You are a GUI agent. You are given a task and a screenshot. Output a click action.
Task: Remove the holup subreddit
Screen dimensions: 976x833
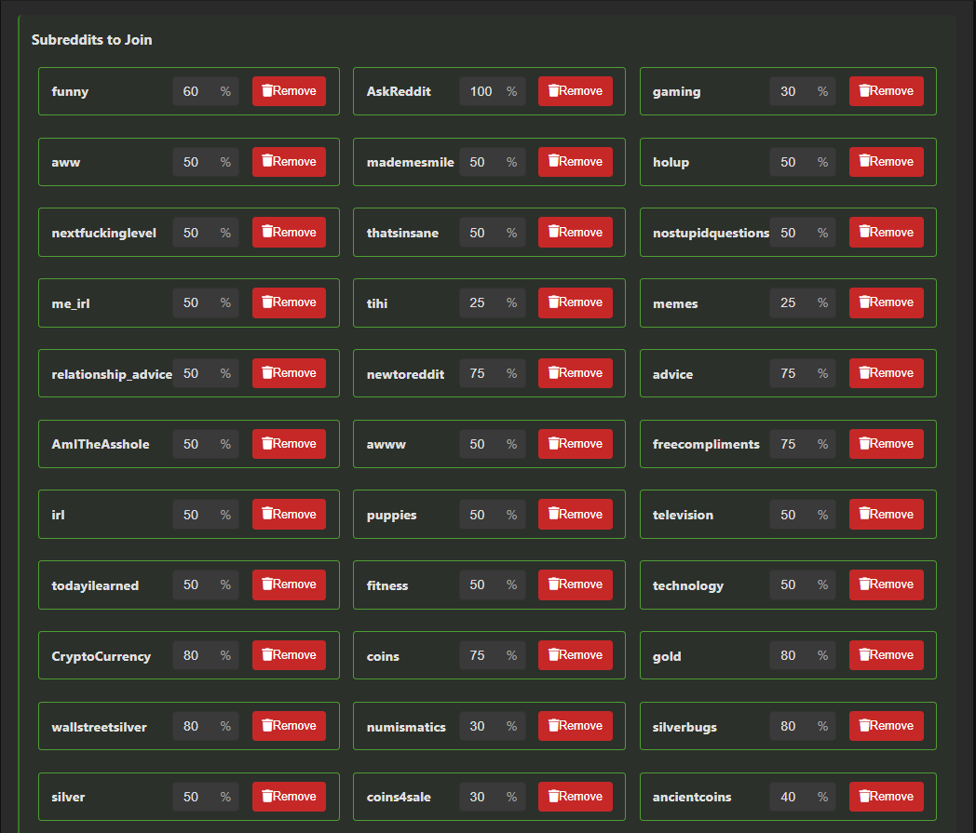tap(887, 162)
